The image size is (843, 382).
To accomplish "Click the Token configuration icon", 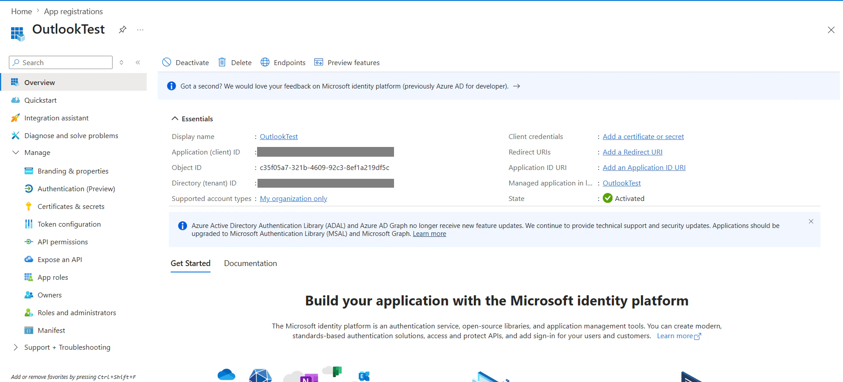I will click(x=29, y=224).
